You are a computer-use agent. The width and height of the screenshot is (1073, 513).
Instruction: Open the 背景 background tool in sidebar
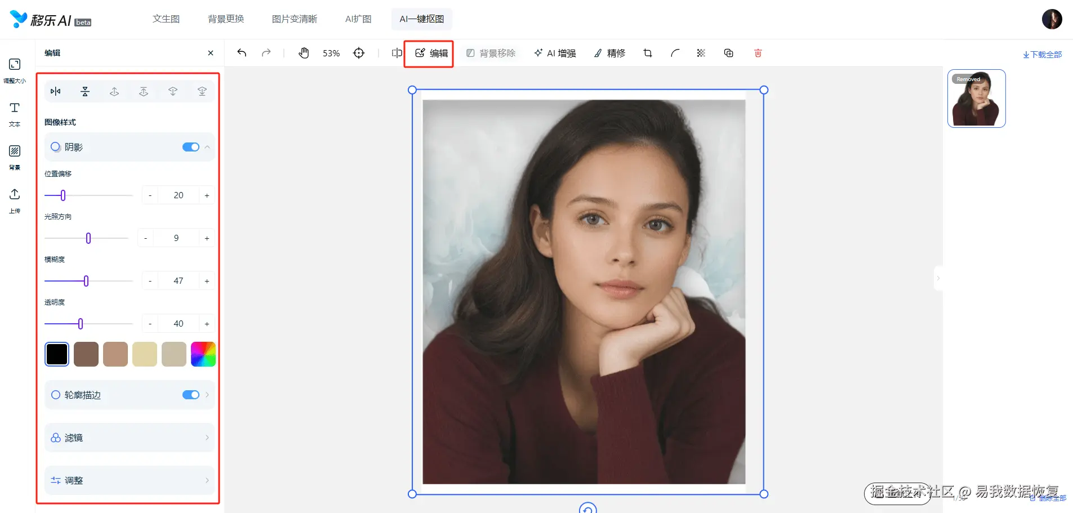pyautogui.click(x=15, y=157)
